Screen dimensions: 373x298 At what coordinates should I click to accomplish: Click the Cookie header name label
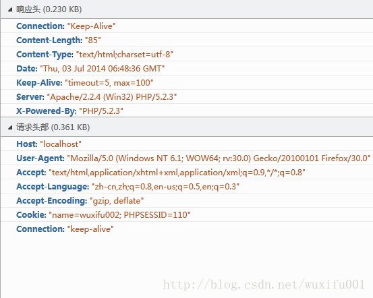click(x=31, y=215)
